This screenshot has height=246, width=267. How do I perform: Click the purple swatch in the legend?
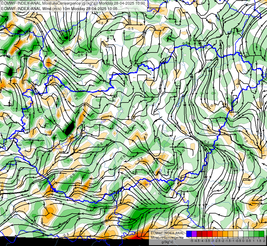point(194,234)
